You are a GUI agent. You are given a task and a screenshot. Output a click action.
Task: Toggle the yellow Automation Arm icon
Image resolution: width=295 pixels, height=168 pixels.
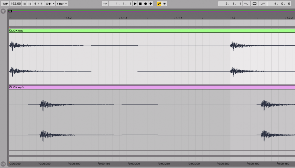coord(159,3)
